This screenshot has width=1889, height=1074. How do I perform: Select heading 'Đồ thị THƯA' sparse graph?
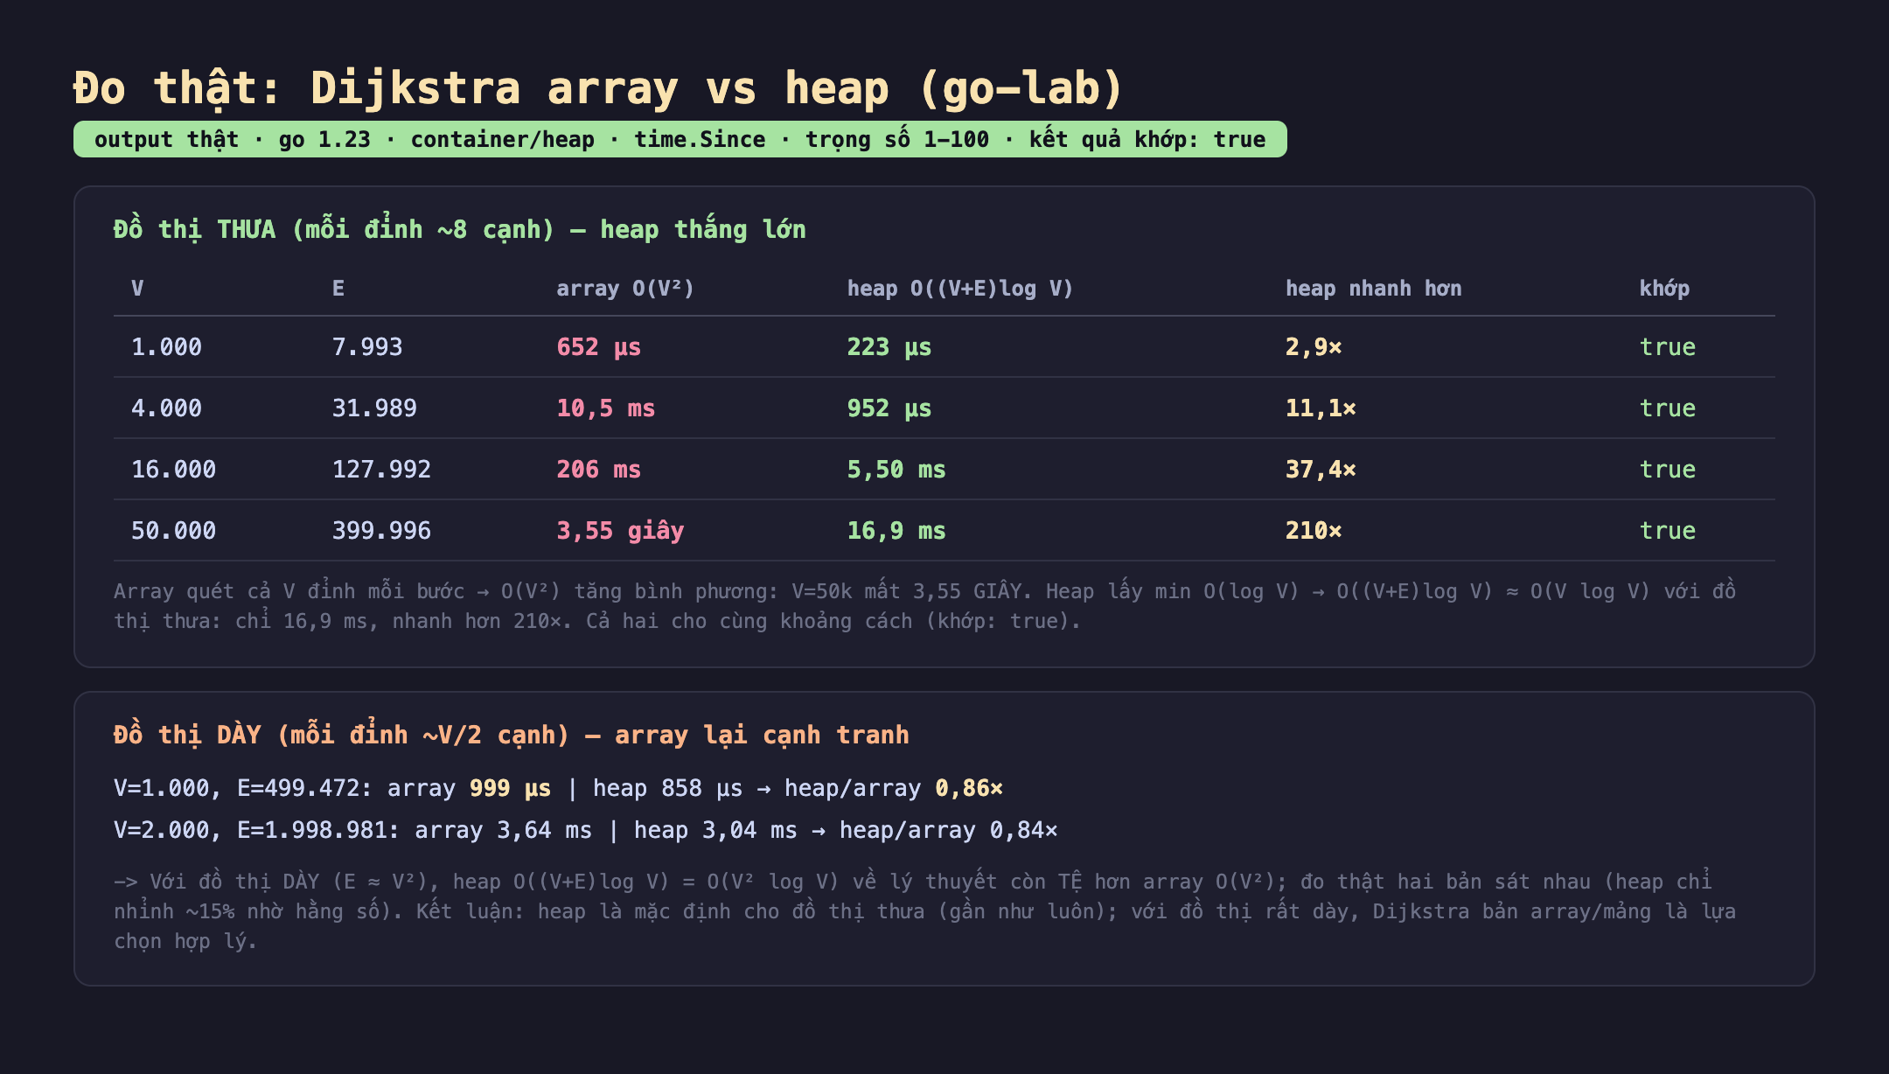point(459,230)
